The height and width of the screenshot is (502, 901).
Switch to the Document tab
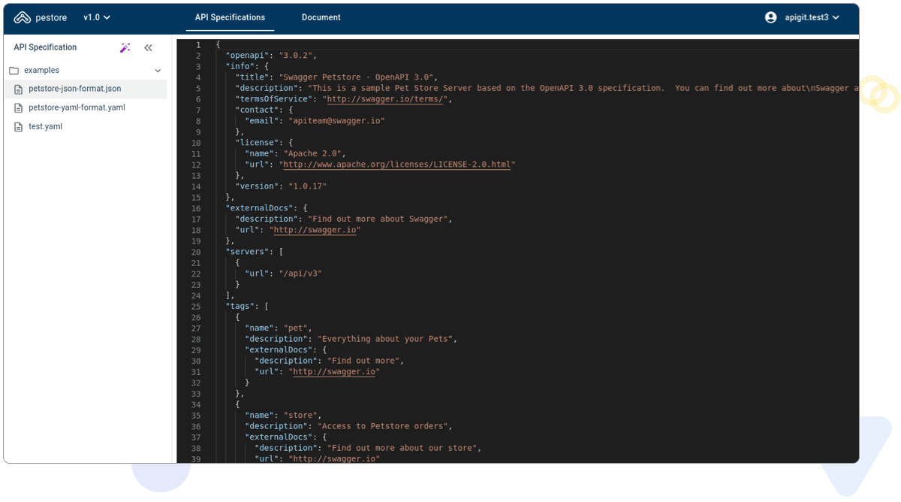click(x=321, y=17)
